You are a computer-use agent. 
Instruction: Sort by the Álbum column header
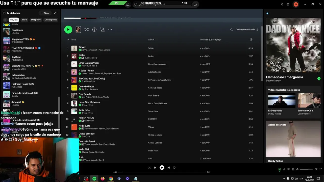(x=151, y=39)
